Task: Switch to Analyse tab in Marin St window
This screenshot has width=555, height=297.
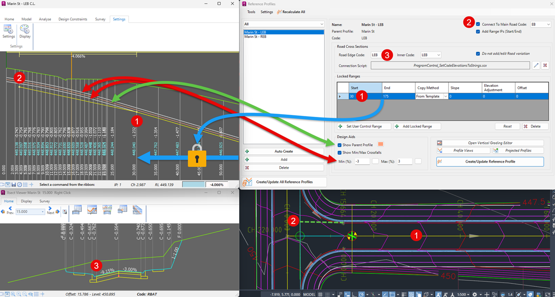Action: point(45,19)
